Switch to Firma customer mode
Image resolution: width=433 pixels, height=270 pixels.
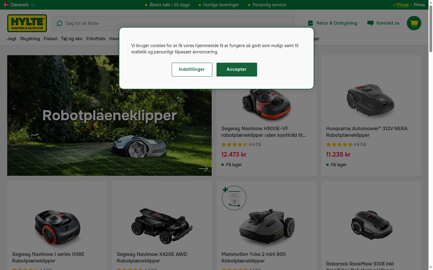(x=419, y=5)
